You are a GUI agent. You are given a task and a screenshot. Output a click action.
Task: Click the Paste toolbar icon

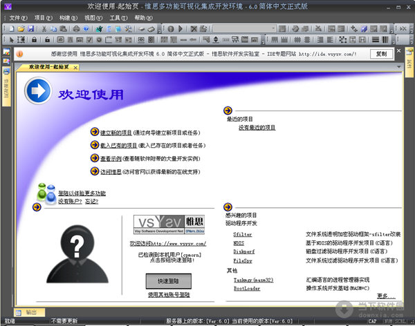[63, 28]
